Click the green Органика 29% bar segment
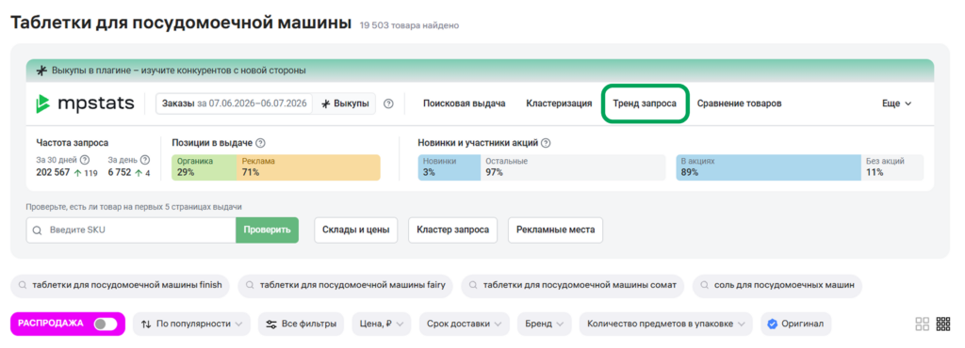Screen dimensions: 965x348 [x=204, y=166]
